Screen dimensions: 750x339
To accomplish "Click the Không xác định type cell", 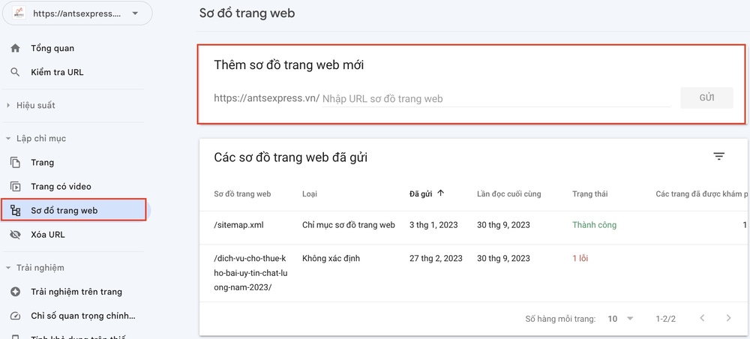I will (331, 259).
